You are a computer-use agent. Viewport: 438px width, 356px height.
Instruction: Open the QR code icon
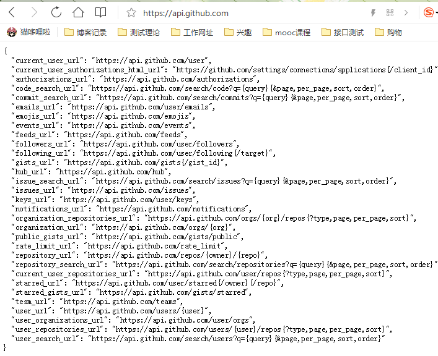390,13
